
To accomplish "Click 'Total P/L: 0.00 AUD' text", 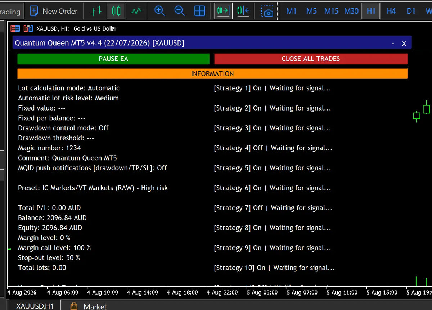I will point(49,208).
